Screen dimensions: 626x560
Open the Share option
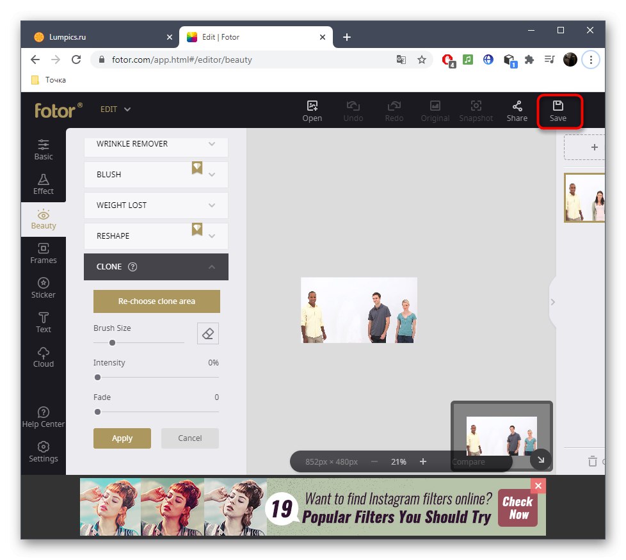click(517, 111)
